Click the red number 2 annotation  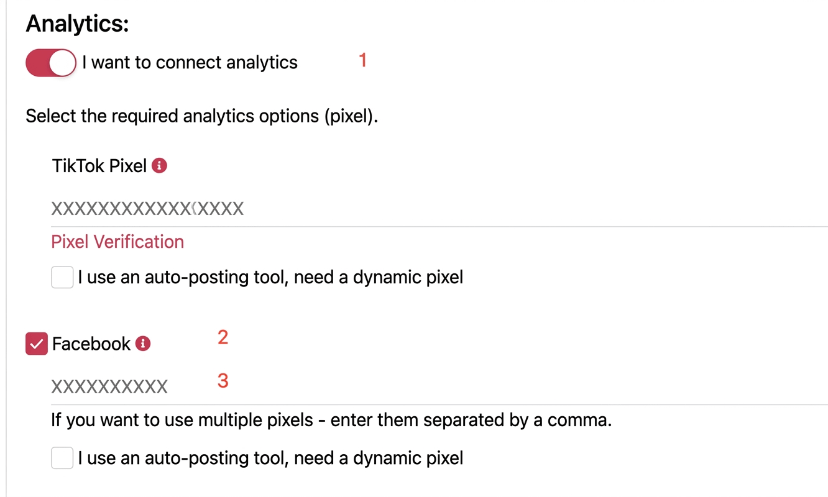223,337
